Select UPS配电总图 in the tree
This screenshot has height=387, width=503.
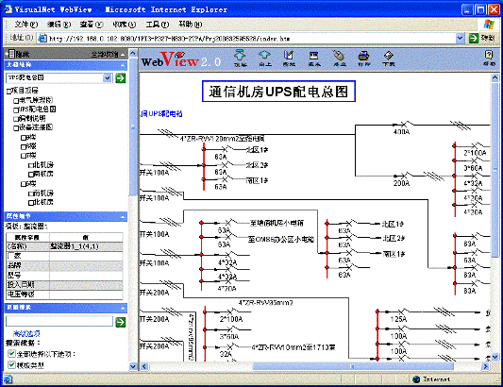pos(38,109)
